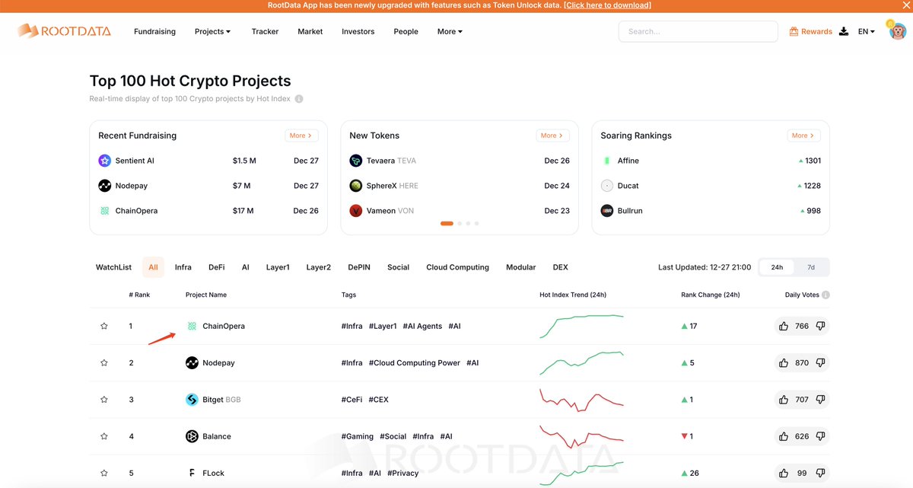
Task: Filter projects by DeFi tab
Action: tap(217, 267)
